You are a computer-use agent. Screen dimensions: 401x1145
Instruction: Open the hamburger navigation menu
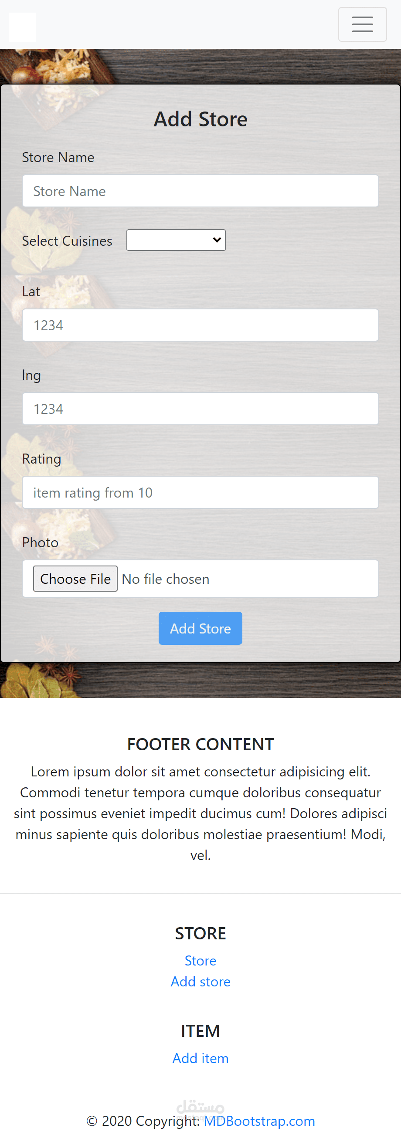click(x=362, y=24)
